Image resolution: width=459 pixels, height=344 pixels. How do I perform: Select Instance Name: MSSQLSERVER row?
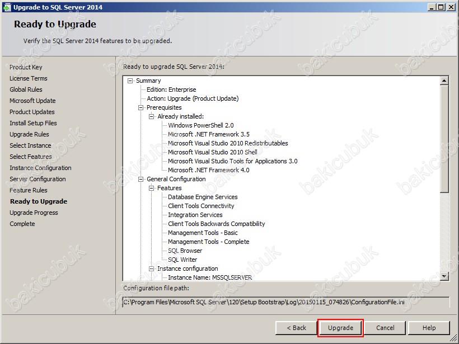210,277
